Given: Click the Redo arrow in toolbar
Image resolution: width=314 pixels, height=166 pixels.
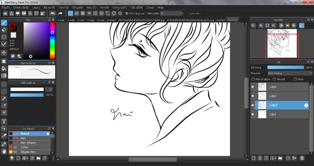Looking at the screenshot, I should (60, 13).
